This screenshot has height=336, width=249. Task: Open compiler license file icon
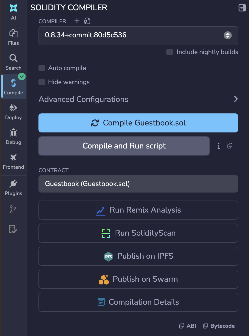click(87, 21)
